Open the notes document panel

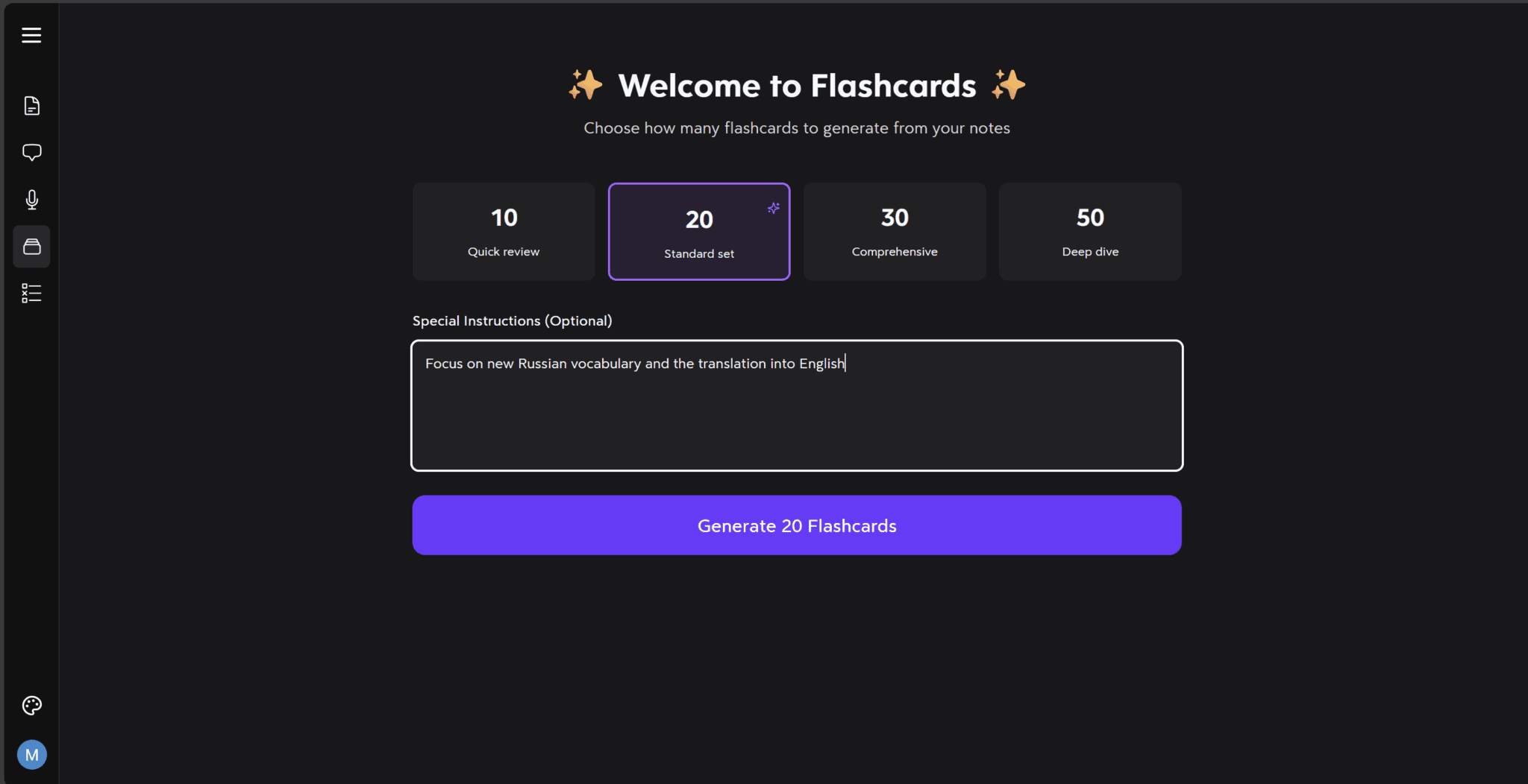pos(31,105)
